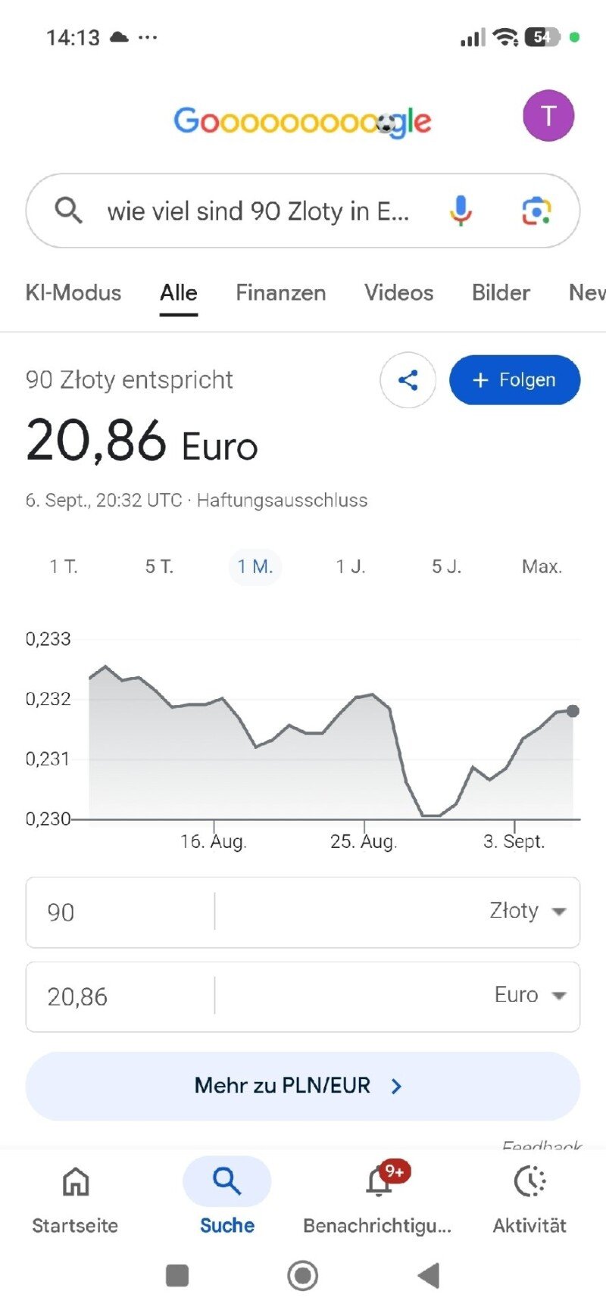This screenshot has width=606, height=1313.
Task: Expand the Euro currency dropdown
Action: click(x=559, y=996)
